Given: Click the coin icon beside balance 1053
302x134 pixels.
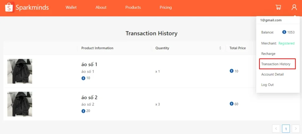Looking at the screenshot, I should (x=284, y=32).
